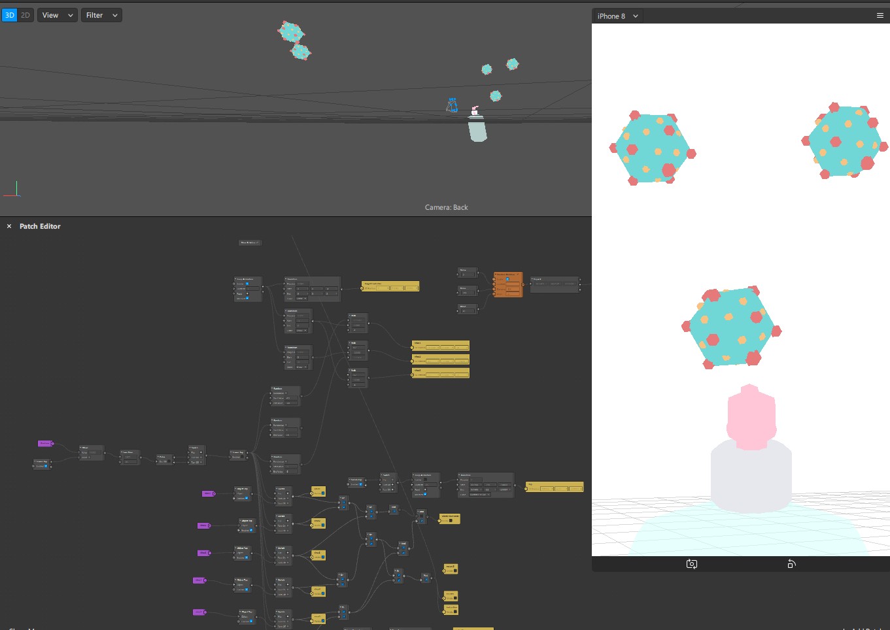Viewport: 890px width, 630px height.
Task: Toggle Mirrored checkbox in top Loop Animation patch
Action: [247, 298]
